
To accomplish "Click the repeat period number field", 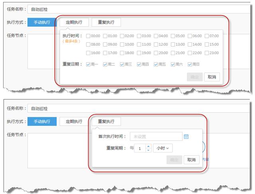I will pos(140,148).
